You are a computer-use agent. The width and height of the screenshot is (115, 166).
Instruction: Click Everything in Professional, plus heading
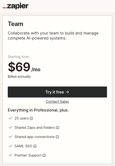coord(38,110)
